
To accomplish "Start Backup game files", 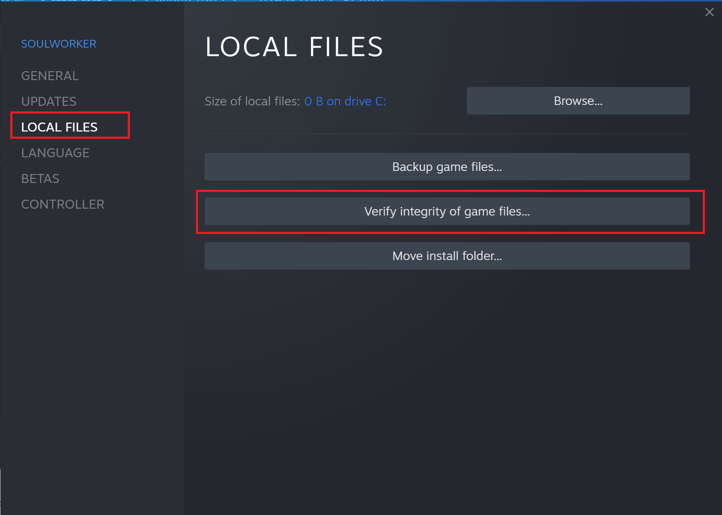I will tap(447, 167).
